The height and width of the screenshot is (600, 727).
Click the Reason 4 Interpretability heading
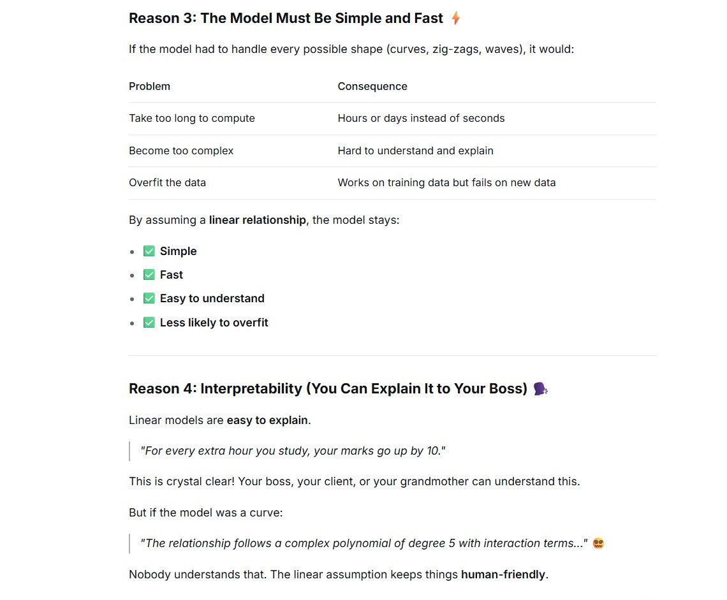(328, 388)
